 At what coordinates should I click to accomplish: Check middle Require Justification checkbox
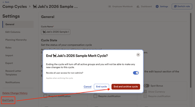click(x=95, y=96)
